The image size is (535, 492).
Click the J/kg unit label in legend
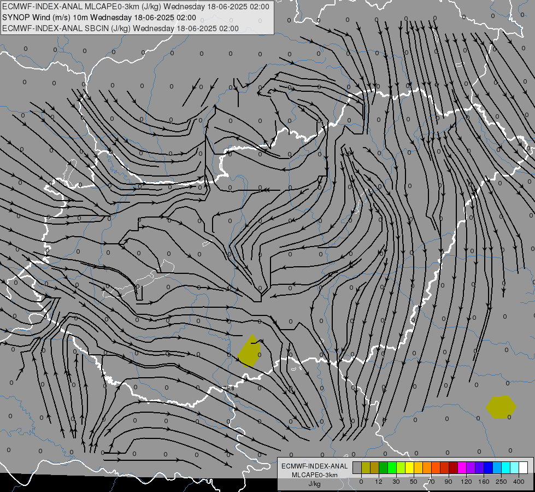click(315, 484)
